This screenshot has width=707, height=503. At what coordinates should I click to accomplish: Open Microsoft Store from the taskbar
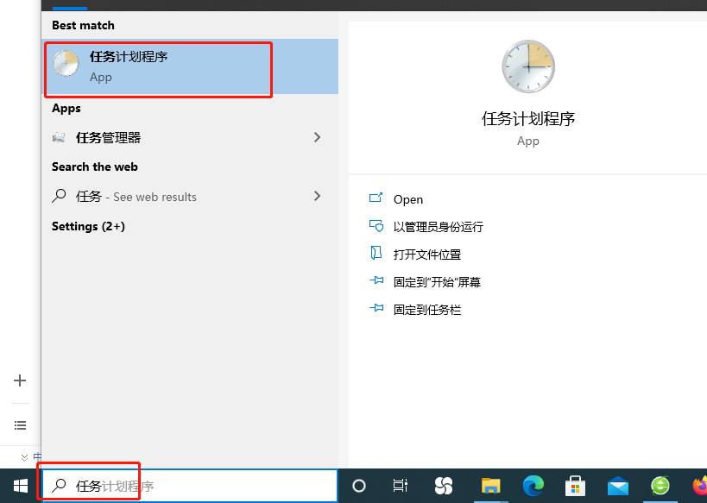[575, 486]
